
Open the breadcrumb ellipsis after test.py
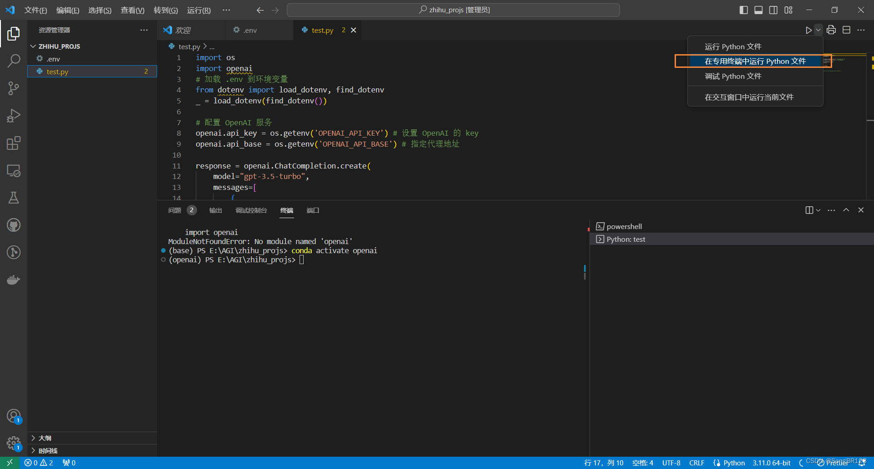tap(212, 47)
